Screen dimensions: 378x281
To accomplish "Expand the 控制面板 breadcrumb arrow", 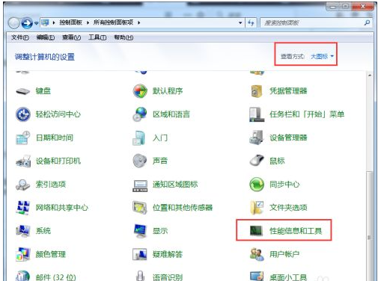I will tap(88, 22).
